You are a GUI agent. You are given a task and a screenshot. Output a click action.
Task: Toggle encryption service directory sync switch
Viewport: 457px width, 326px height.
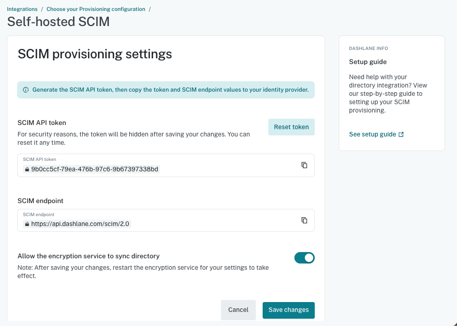(x=304, y=258)
